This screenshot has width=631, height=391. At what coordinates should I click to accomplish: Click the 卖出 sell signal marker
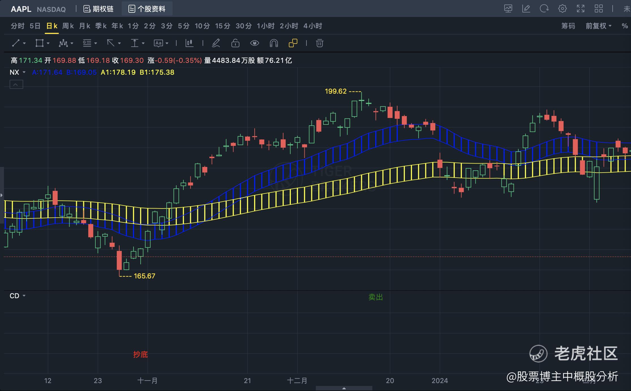376,297
